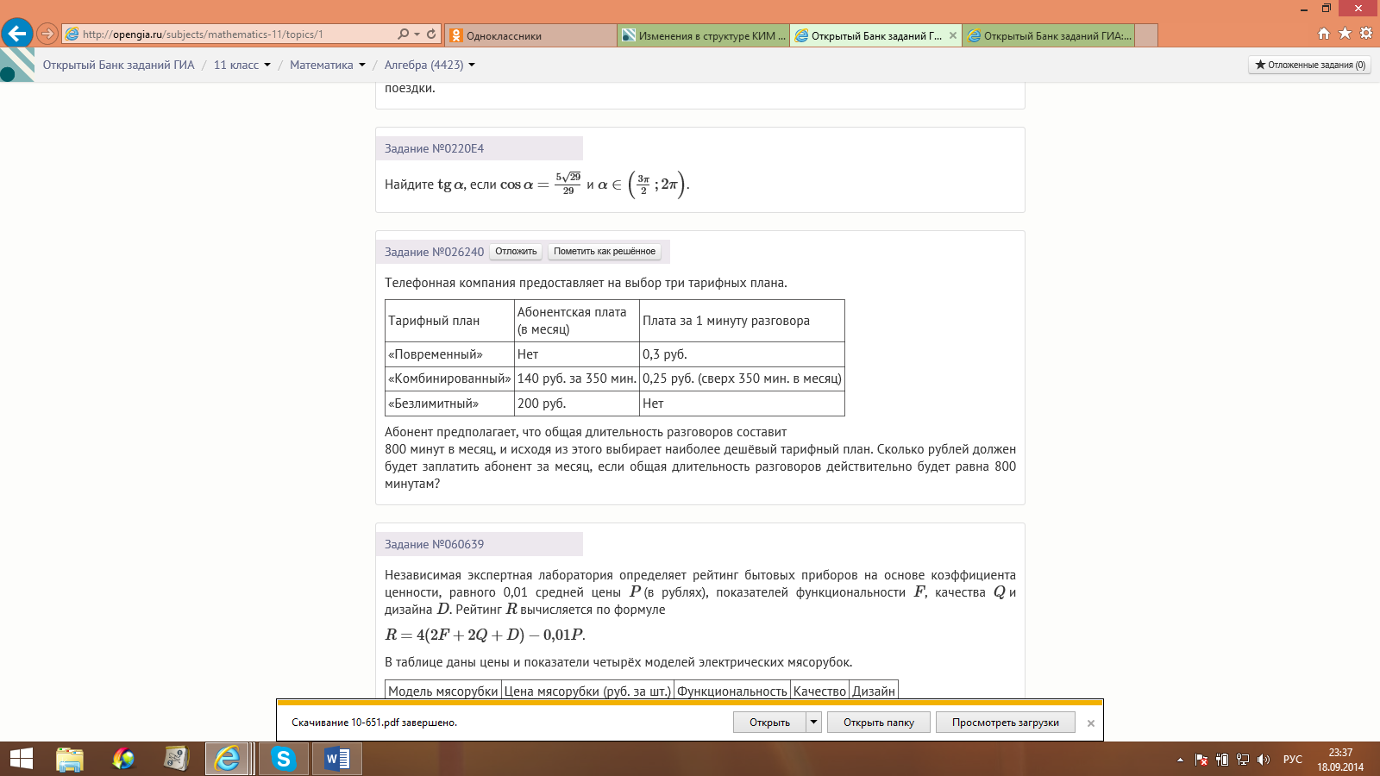Switch to Изменения в структуре КИМ tab
The width and height of the screenshot is (1380, 776).
tap(703, 35)
